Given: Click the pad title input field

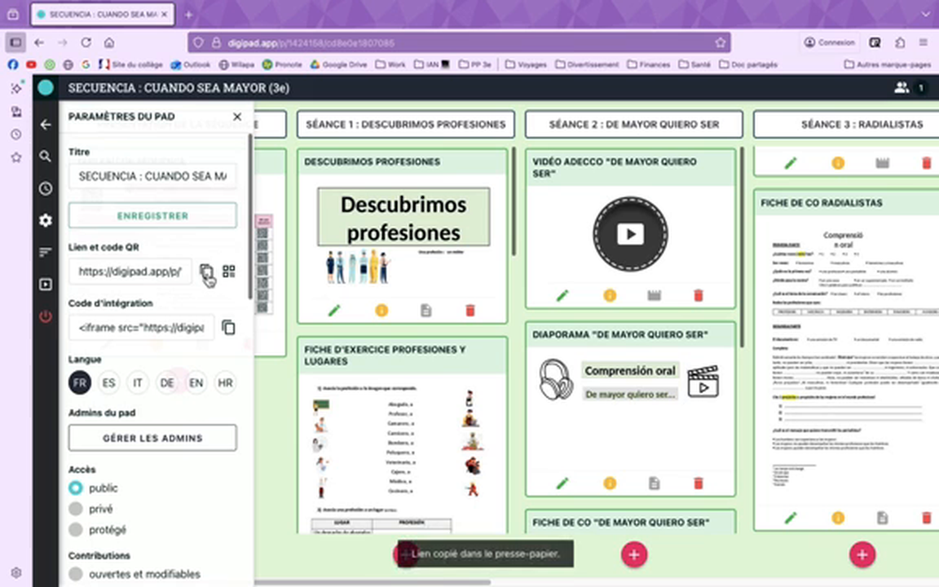Looking at the screenshot, I should pyautogui.click(x=152, y=176).
